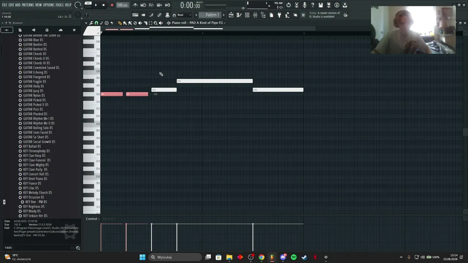Select the Slice tool in piano roll
The image size is (468, 263).
point(145,23)
